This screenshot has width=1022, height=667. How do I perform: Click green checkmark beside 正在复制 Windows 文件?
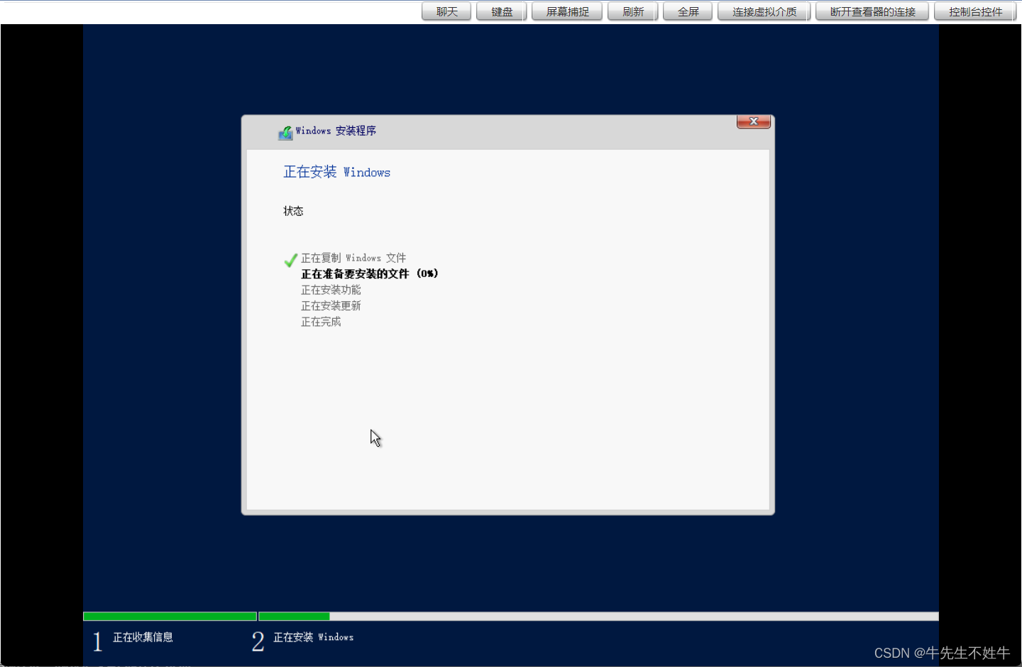tap(290, 260)
